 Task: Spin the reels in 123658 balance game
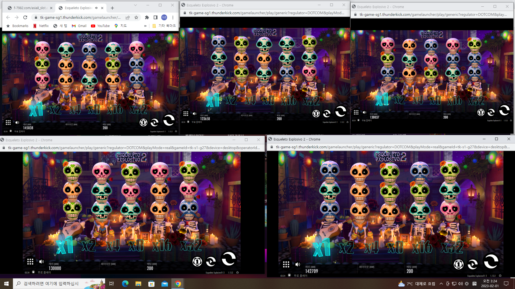[341, 111]
